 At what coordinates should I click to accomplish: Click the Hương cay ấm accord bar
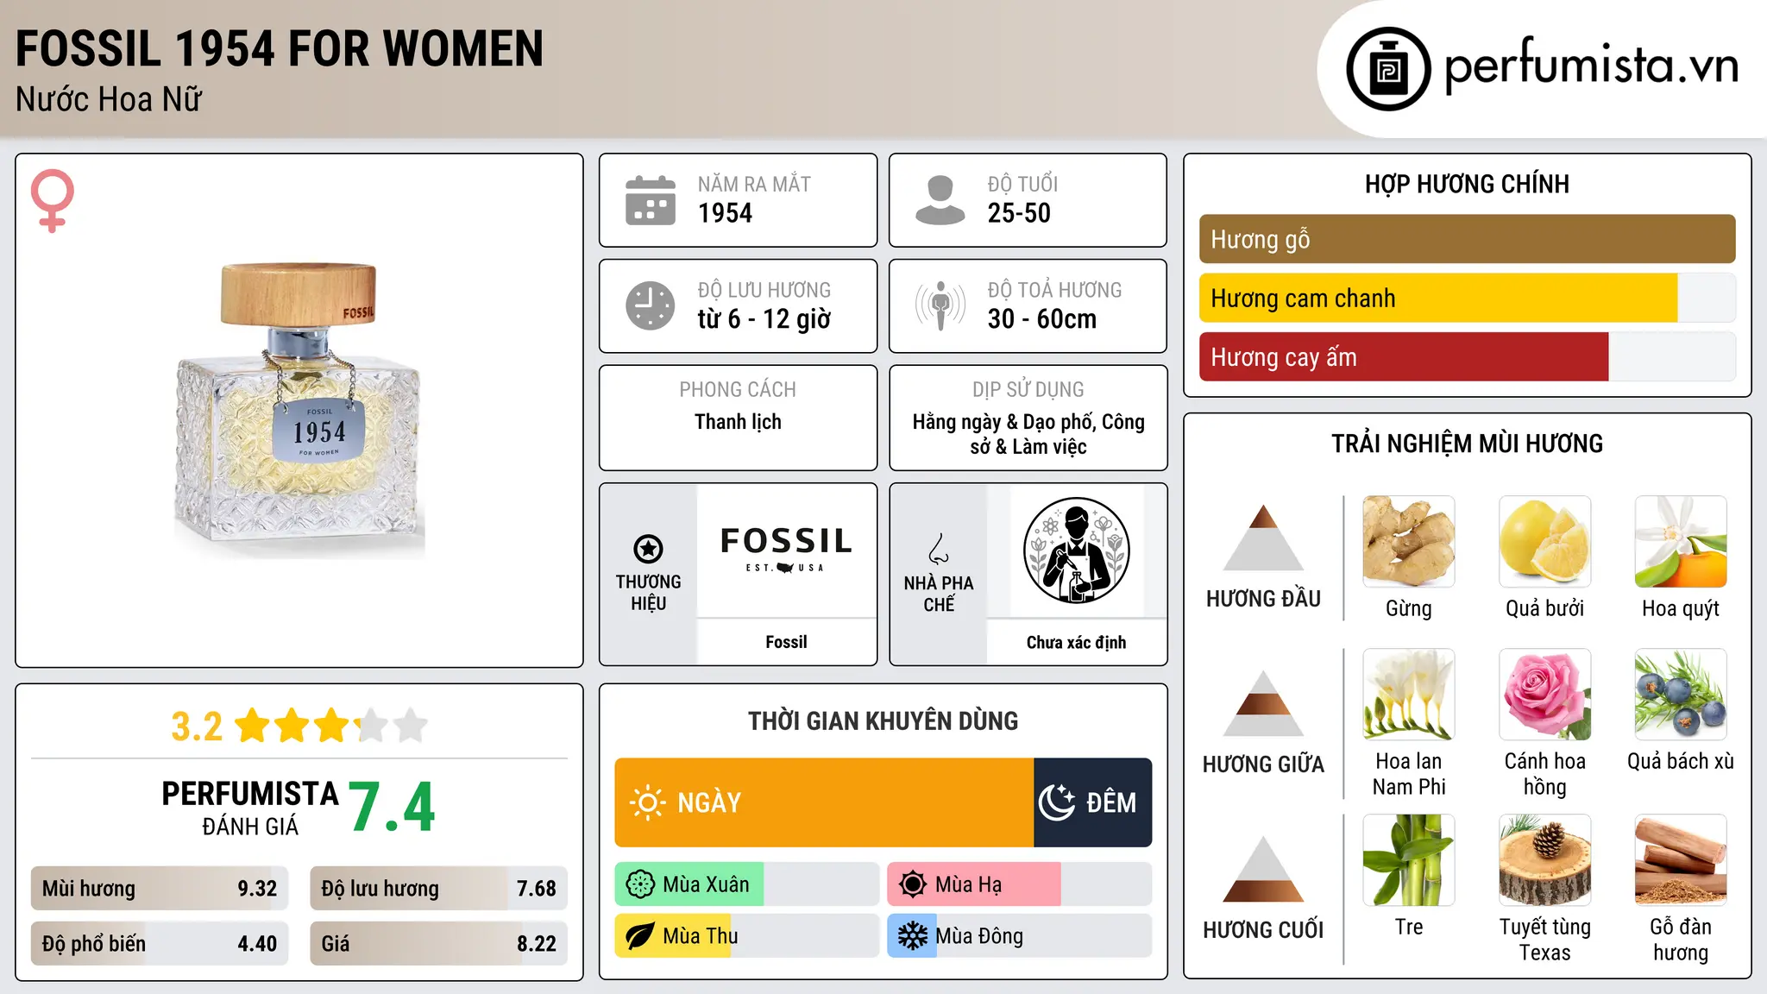[x=1467, y=356]
